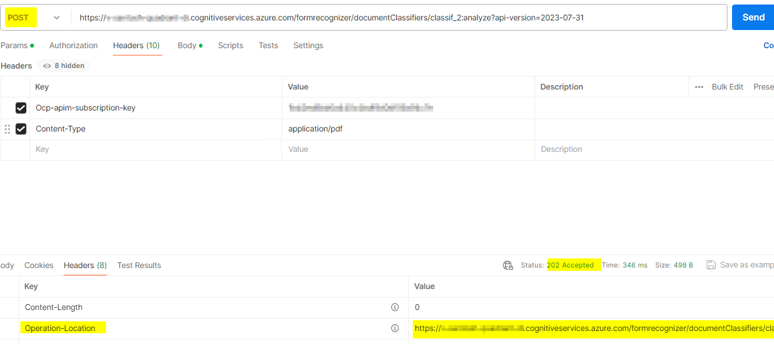Click the info icon next to Operation-Location
Viewport: 774px width, 344px height.
pyautogui.click(x=395, y=328)
